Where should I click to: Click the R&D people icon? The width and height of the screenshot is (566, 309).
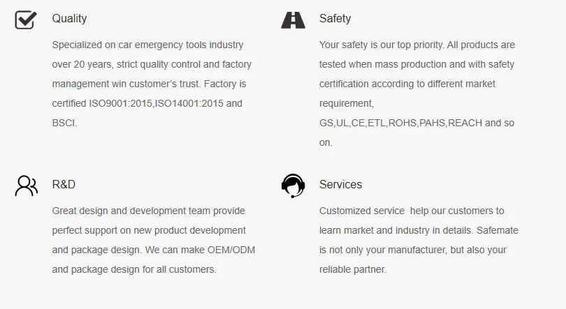(x=26, y=186)
